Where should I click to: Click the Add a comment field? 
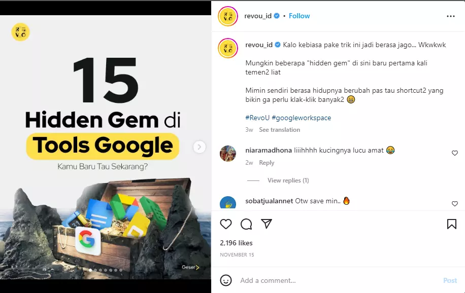point(338,280)
